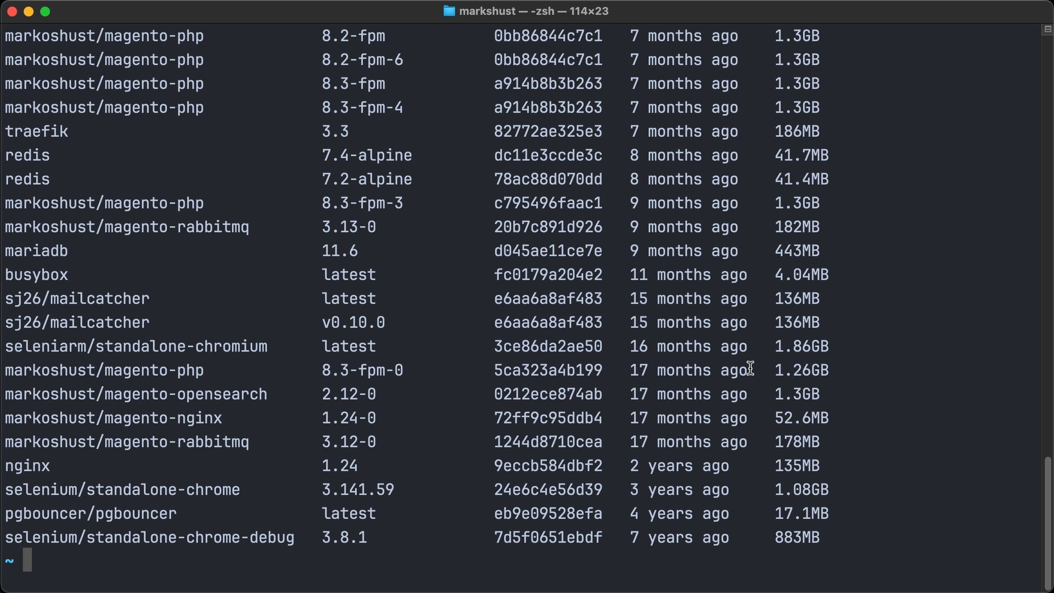Click the 1.3GB size for magento-php 8.3-fpm
Screen dimensions: 1054x593
click(x=797, y=83)
